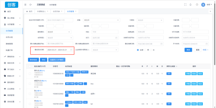Select the 女 radio button
Screen dimensions: 216x108
pos(151,50)
